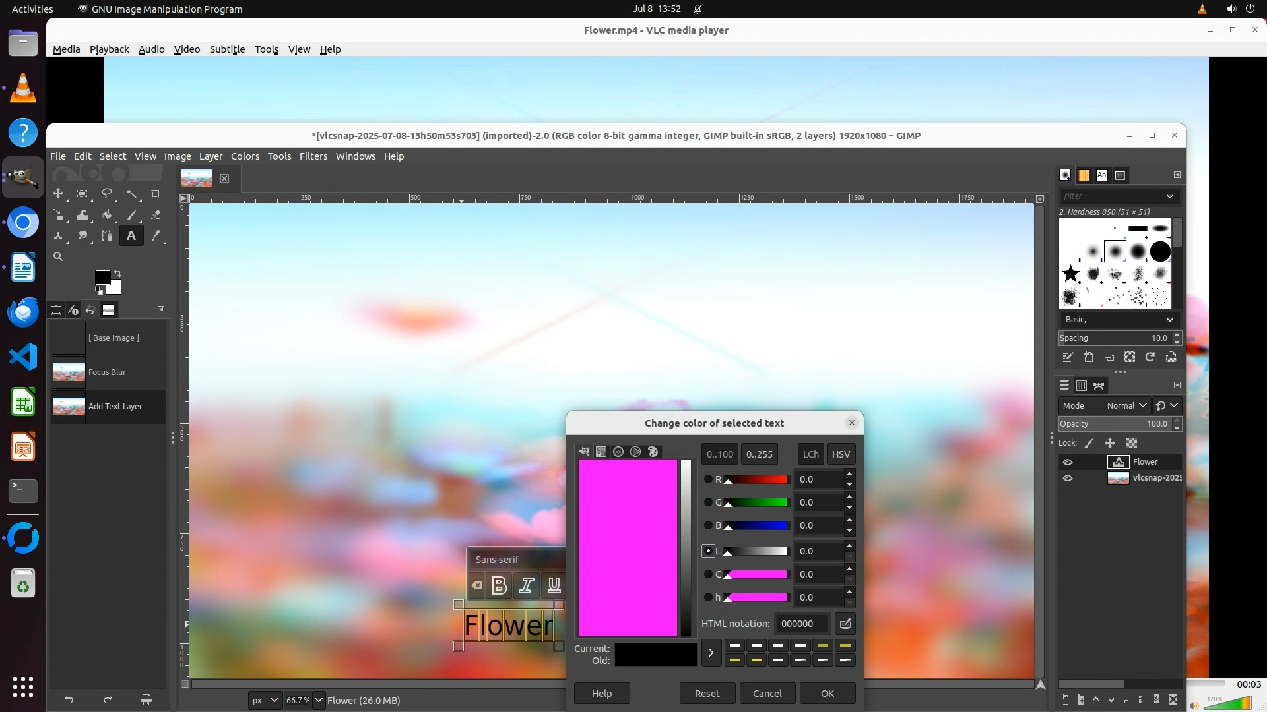
Task: Open the brush filter dropdown
Action: point(1170,196)
